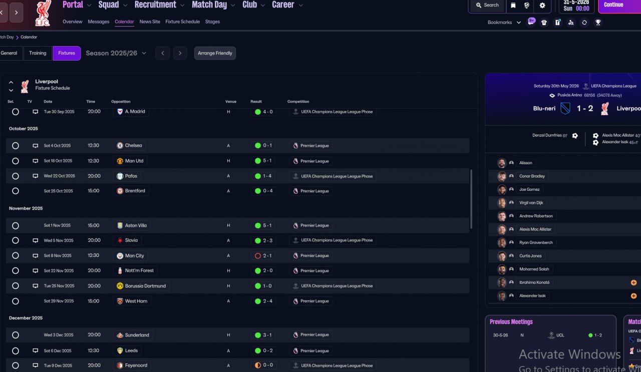Screen dimensions: 641x372
Task: Click the TV icon on the Leeds row
Action: coord(36,351)
